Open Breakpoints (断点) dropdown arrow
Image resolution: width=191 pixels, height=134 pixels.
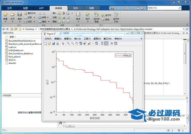[x=78, y=22]
